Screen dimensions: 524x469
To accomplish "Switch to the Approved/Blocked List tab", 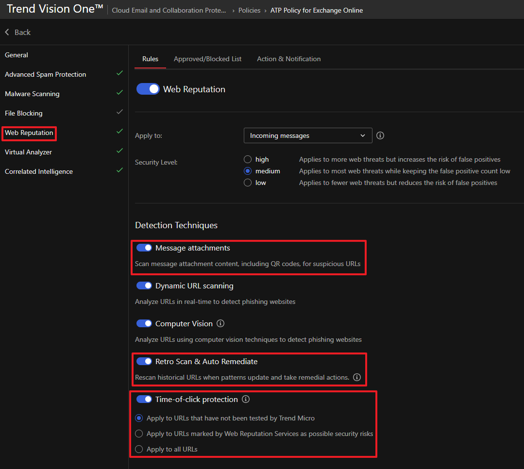I will (x=207, y=59).
